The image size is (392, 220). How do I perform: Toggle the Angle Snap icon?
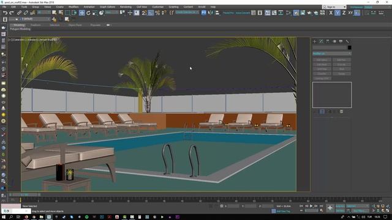[x=151, y=13]
